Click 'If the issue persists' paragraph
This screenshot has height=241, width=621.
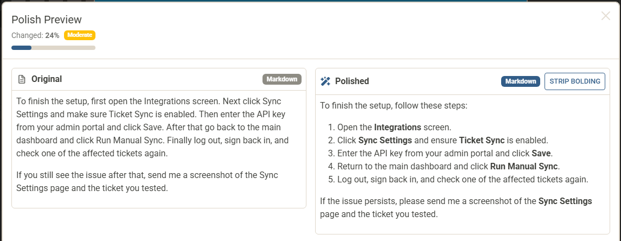coord(456,208)
